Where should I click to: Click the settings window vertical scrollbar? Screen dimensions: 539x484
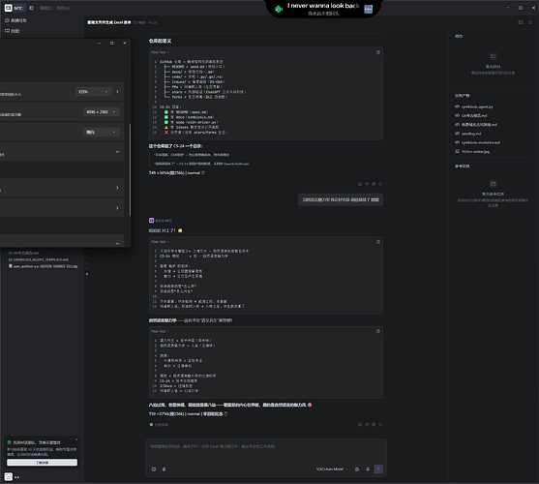point(130,170)
